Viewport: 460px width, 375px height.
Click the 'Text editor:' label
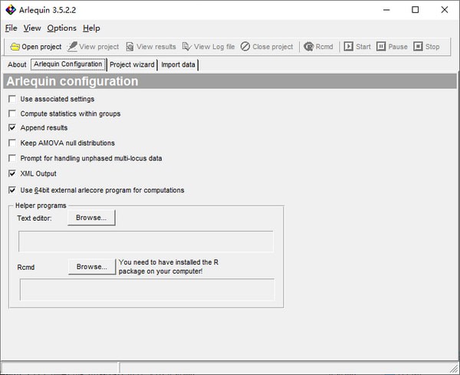click(34, 219)
